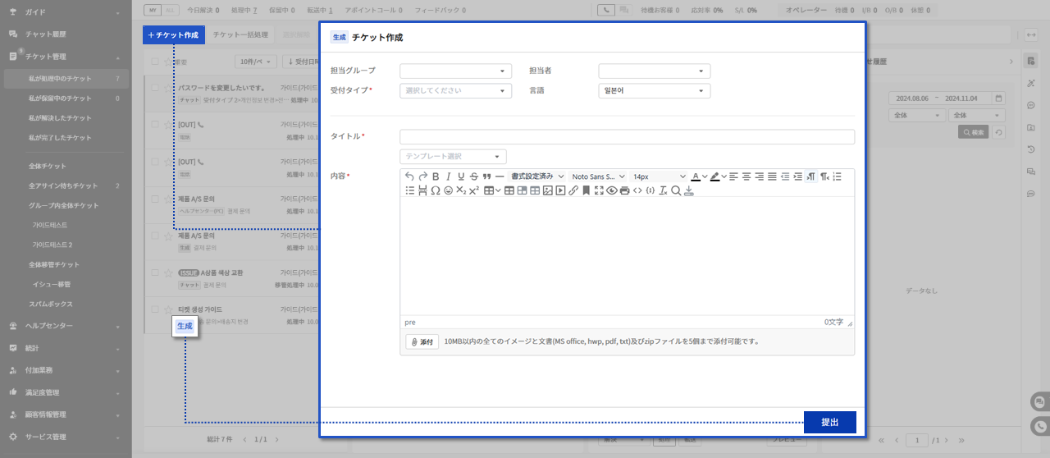1050x458 pixels.
Task: Open the emoji picker in the editor
Action: (449, 190)
